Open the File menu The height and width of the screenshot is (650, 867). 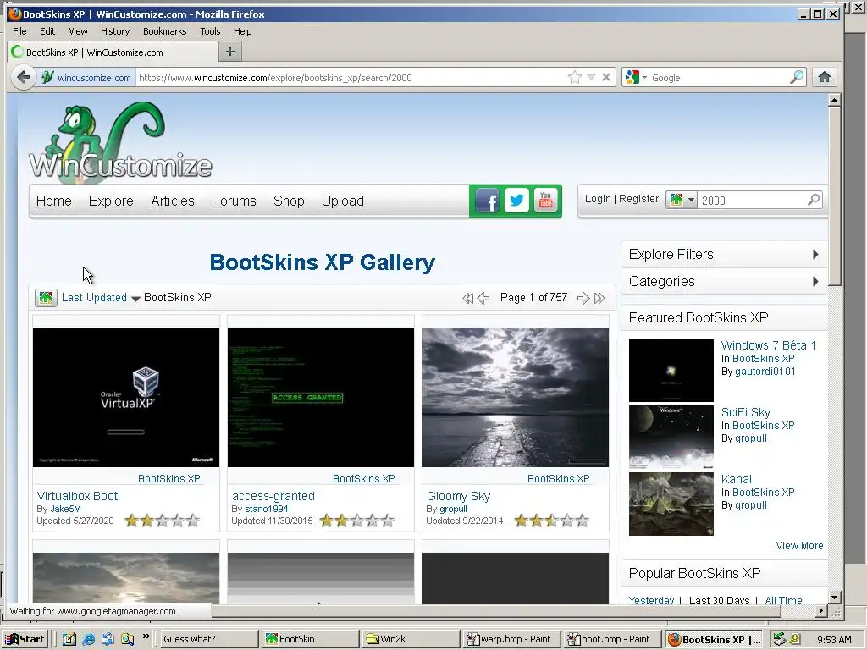click(x=19, y=31)
